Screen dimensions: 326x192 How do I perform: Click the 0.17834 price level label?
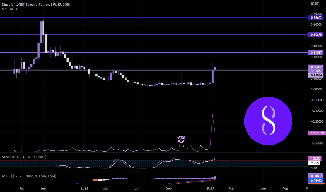316,75
